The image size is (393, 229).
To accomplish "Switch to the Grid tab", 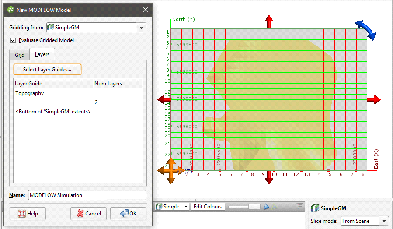I will pos(20,55).
